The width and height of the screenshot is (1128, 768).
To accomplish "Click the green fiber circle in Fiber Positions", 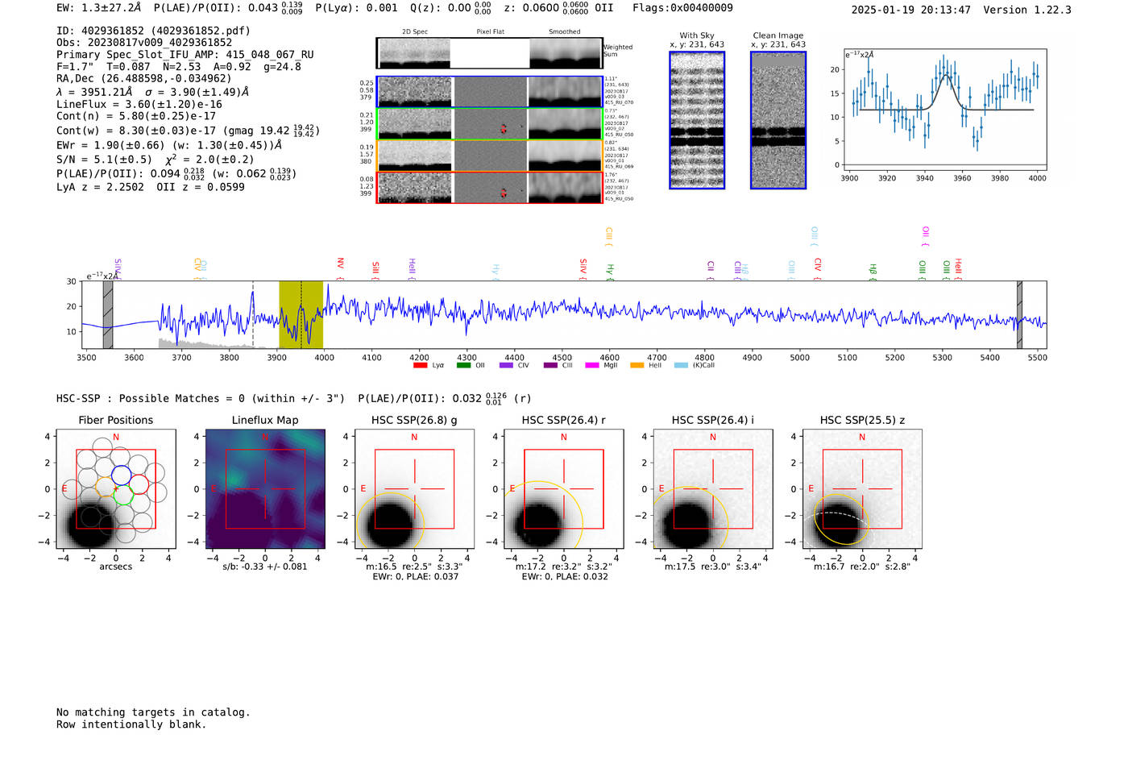I will [x=123, y=496].
